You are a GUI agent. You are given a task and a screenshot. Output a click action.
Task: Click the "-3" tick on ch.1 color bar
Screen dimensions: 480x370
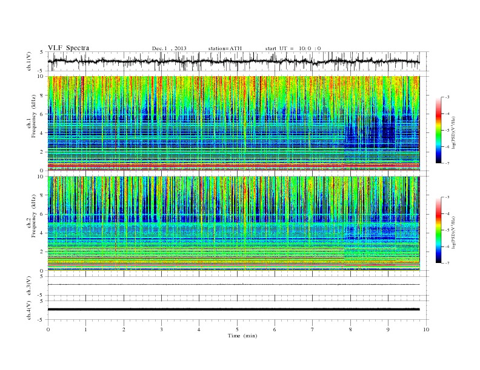(x=447, y=97)
